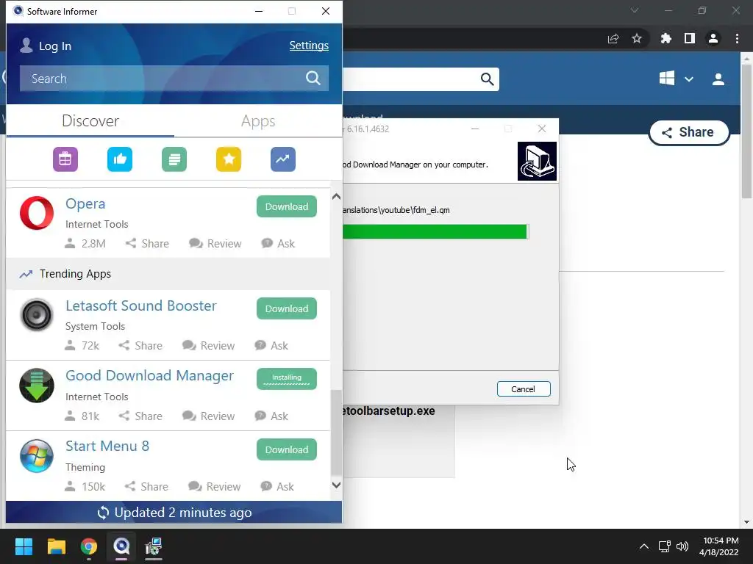
Task: Open Opera app title link
Action: 85,204
